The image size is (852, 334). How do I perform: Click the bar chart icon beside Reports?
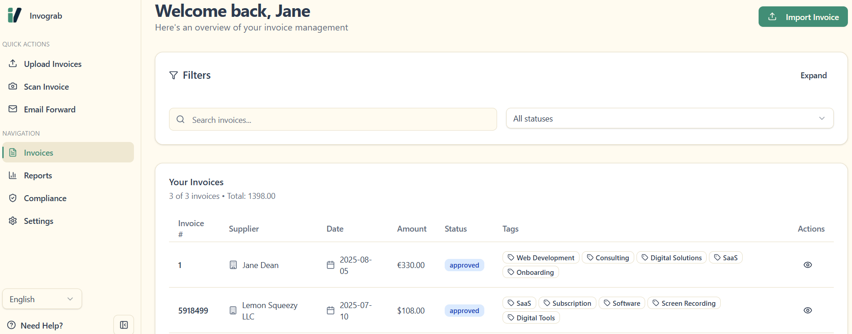click(13, 175)
